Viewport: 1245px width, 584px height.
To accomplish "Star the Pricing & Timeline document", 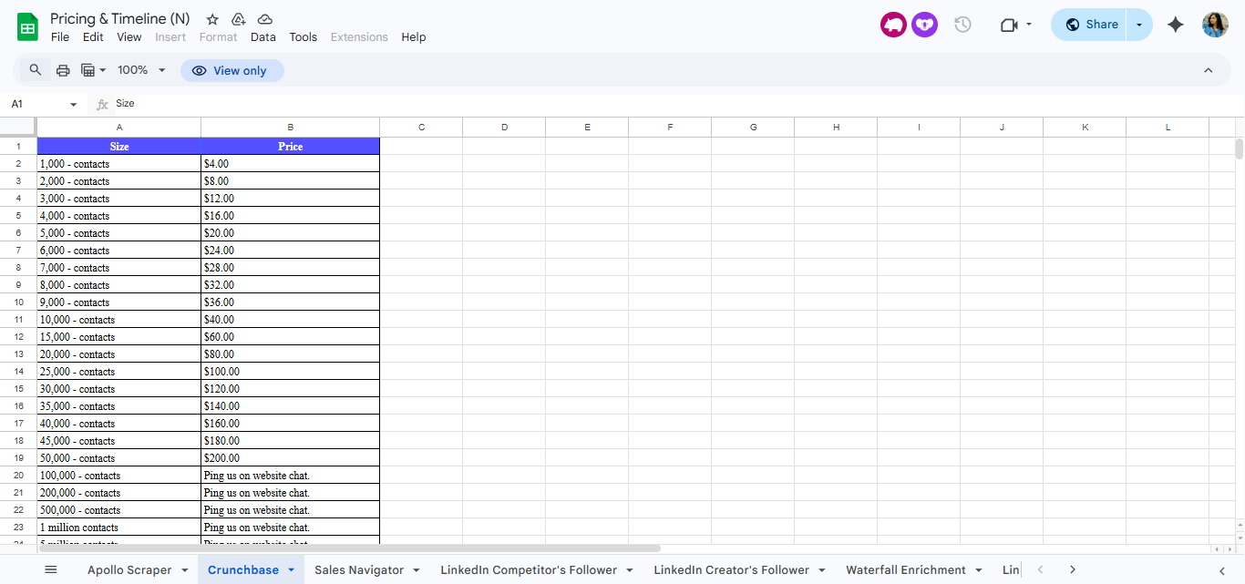I will 212,19.
